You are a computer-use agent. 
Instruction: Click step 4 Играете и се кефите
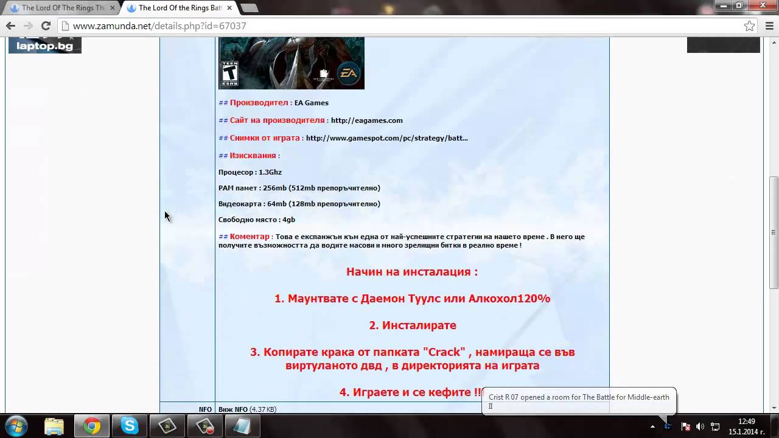(412, 392)
